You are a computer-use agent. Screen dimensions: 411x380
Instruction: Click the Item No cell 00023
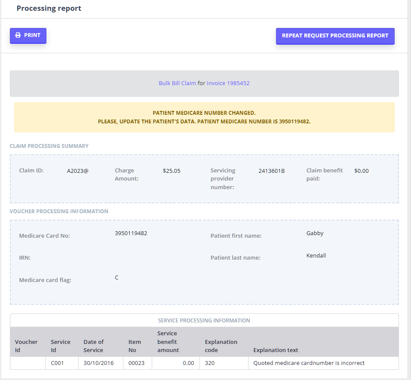pyautogui.click(x=137, y=363)
